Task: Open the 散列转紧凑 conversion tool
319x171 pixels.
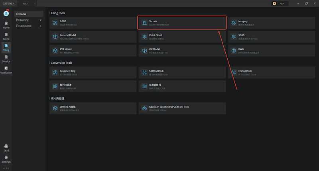Action: (93, 86)
